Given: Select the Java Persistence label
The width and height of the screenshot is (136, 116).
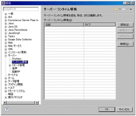Looking at the screenshot, I should [18, 30].
